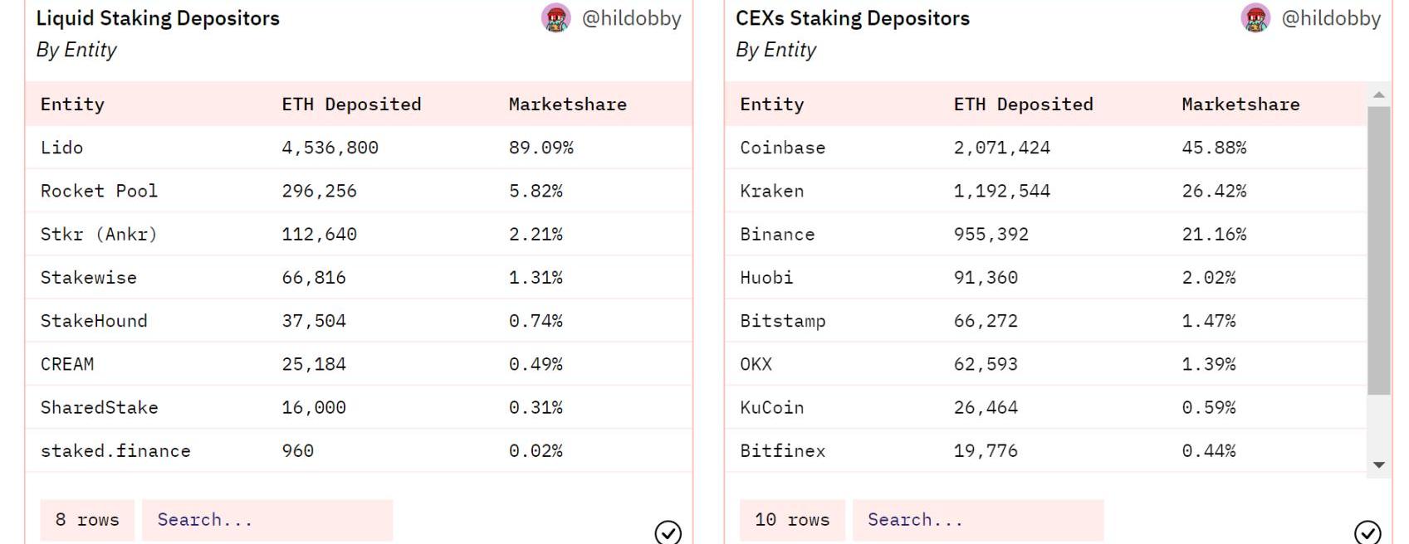Image resolution: width=1409 pixels, height=544 pixels.
Task: Open @hildobby link on Liquid Staking panel
Action: pyautogui.click(x=631, y=18)
